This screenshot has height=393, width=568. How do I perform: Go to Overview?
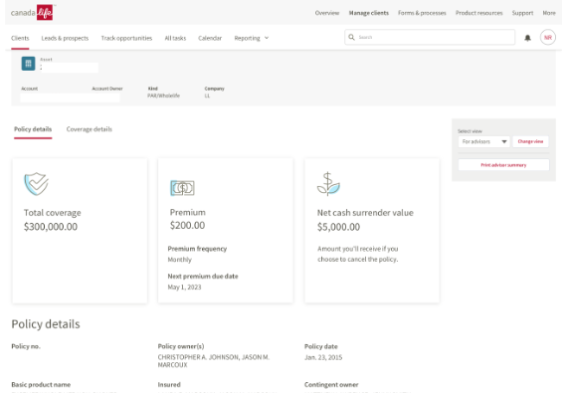pyautogui.click(x=326, y=13)
